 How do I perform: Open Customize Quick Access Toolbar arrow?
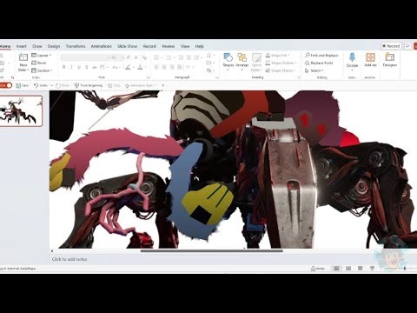click(x=163, y=85)
